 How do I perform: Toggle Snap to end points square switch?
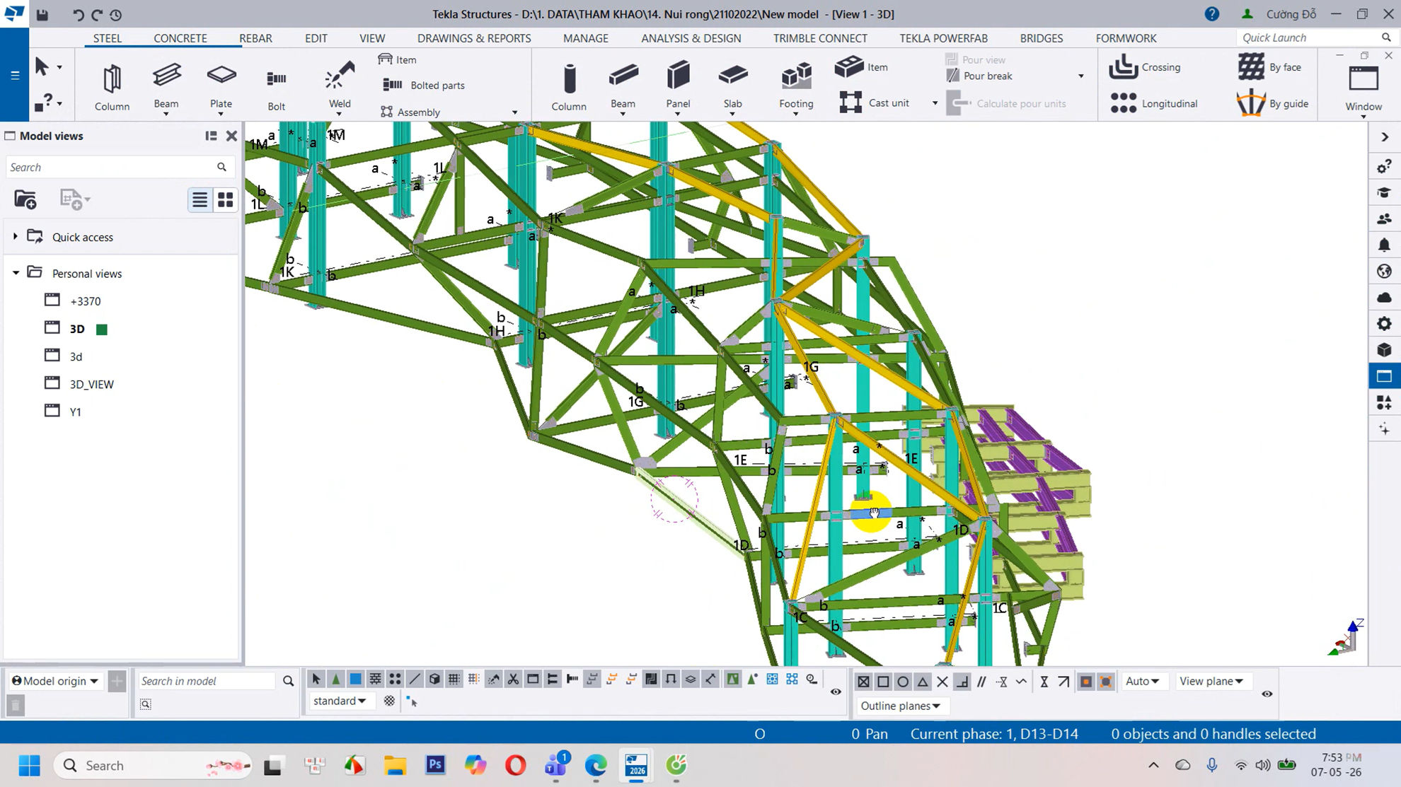[x=883, y=682]
